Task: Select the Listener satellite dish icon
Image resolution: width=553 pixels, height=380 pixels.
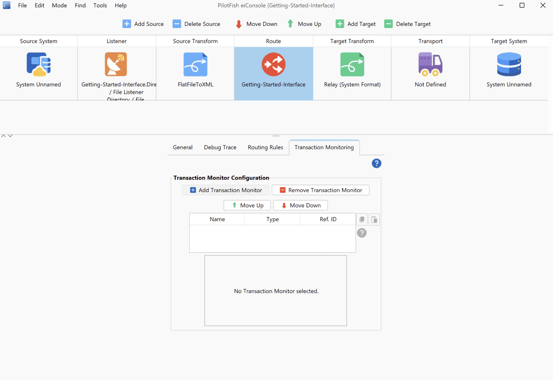Action: 116,64
